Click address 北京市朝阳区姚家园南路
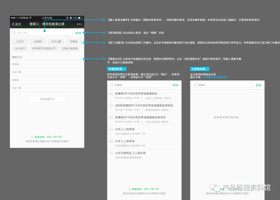280x200 pixels. click(x=128, y=158)
